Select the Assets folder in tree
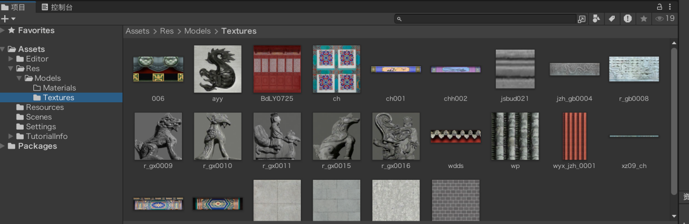 (61, 49)
